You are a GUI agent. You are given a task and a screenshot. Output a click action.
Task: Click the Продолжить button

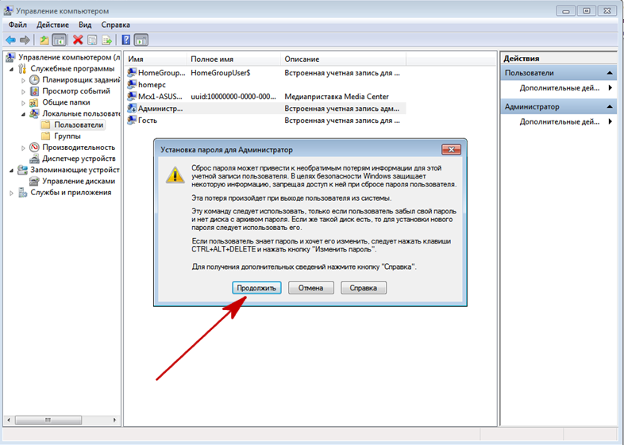(x=256, y=287)
